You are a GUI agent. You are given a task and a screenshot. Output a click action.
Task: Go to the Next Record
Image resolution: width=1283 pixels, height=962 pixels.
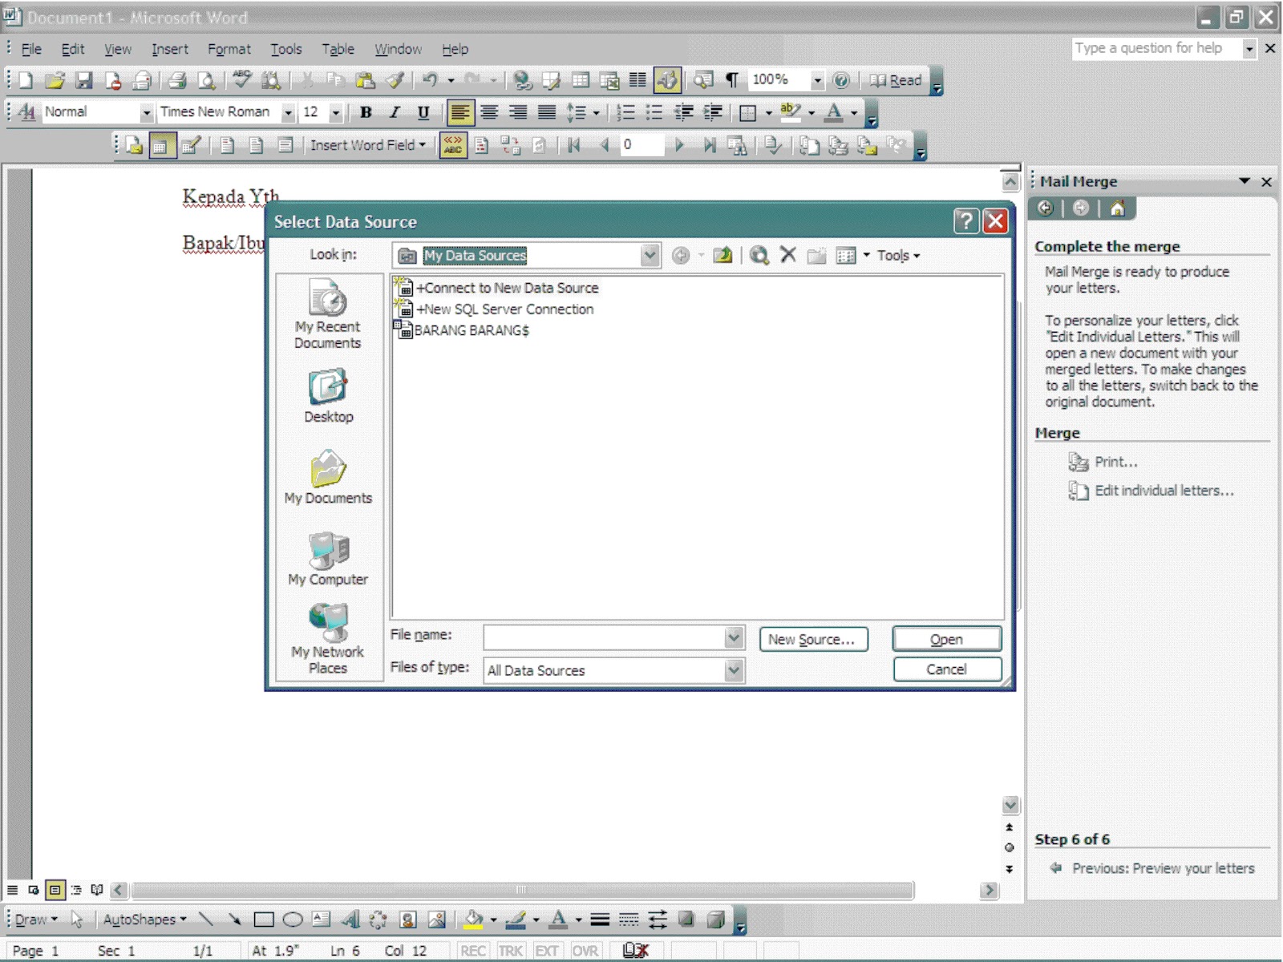coord(679,145)
